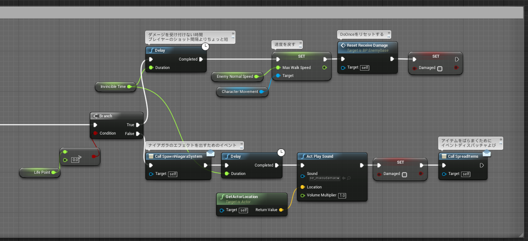Click the self field on Call SpawnNiagaraSystem Target
This screenshot has width=528, height=241.
[x=172, y=174]
